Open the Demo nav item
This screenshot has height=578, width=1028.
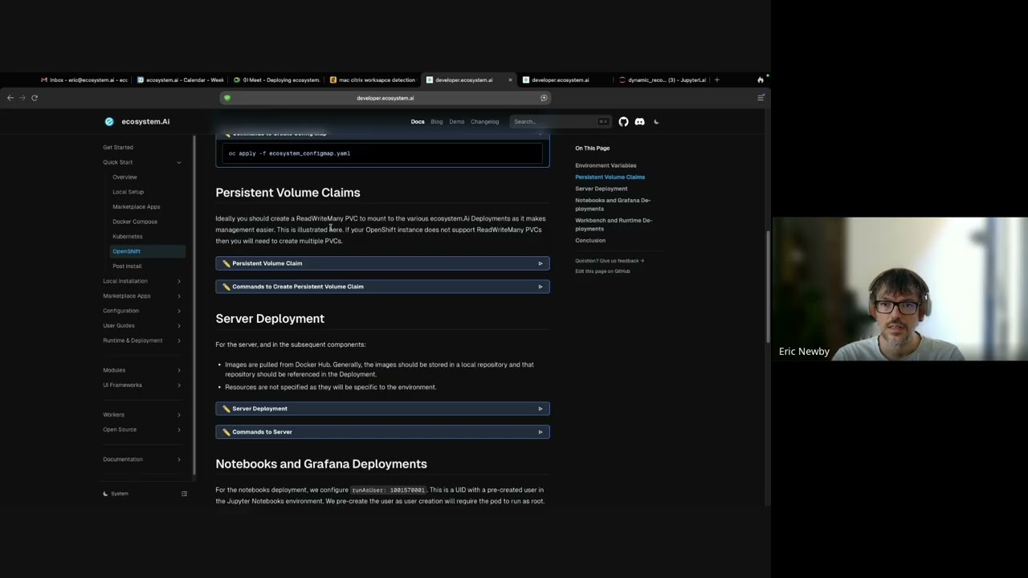click(456, 121)
